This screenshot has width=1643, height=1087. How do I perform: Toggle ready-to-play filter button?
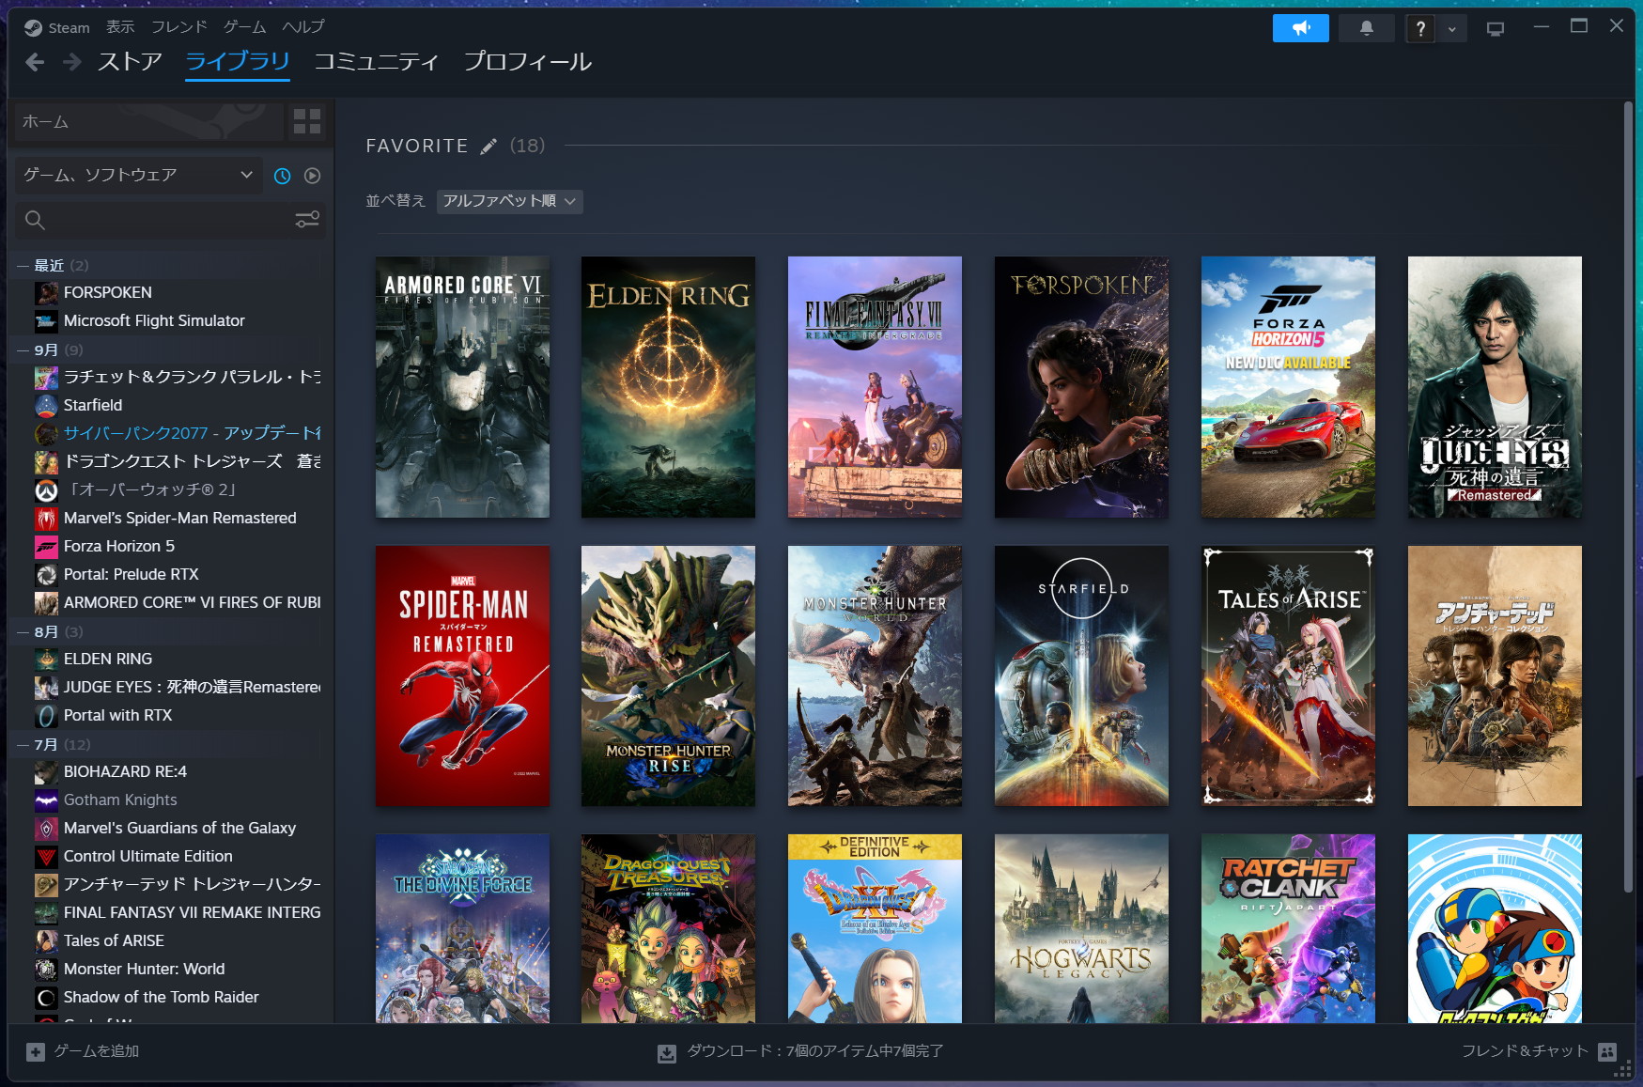(313, 176)
